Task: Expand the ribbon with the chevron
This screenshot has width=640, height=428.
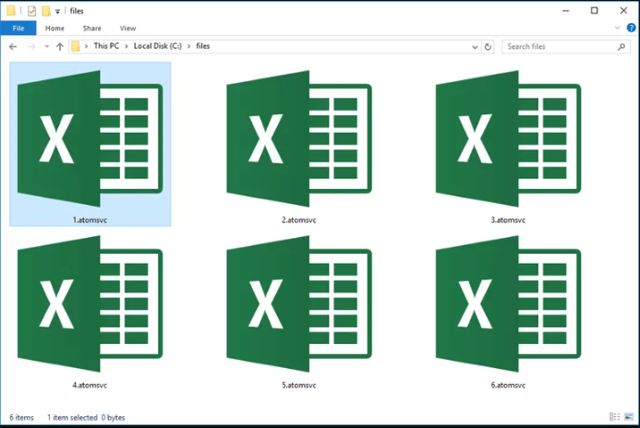Action: point(617,28)
